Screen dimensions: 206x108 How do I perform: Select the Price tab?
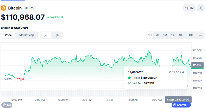point(8,35)
